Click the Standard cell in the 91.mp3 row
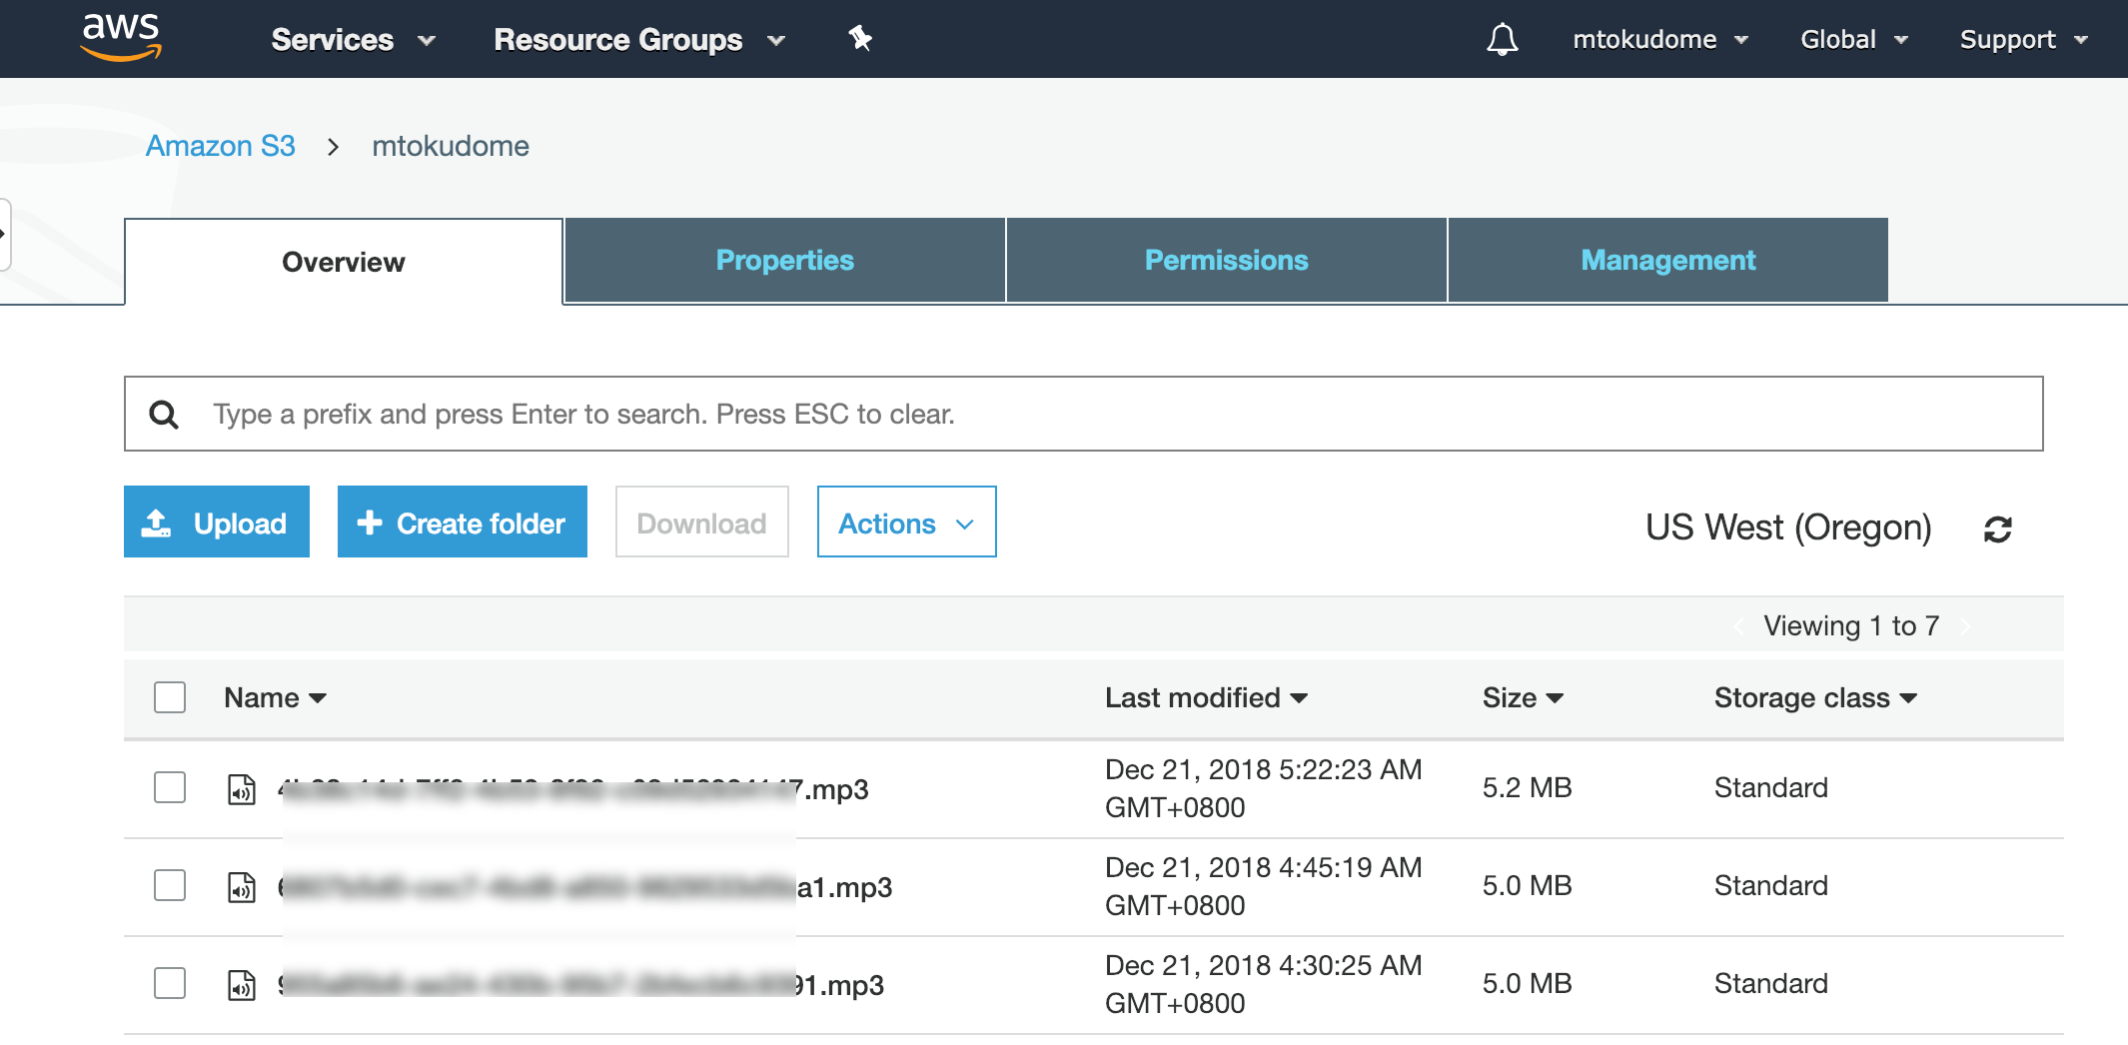Screen dimensions: 2128x1045 [1771, 983]
